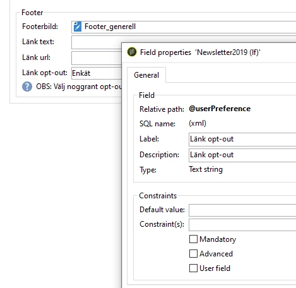
Task: Open the Länk opt-out Enkät combo box
Action: tap(97, 73)
